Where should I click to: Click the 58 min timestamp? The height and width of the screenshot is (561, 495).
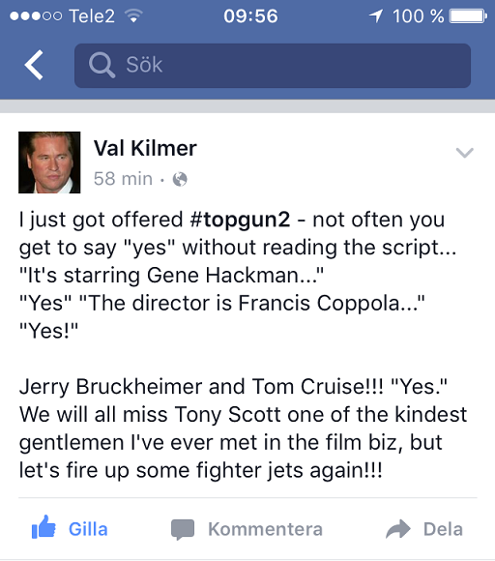[x=123, y=179]
